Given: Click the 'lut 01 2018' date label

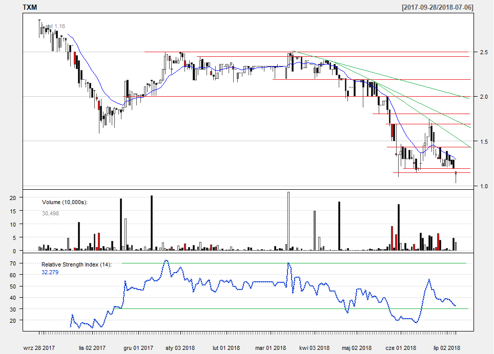Looking at the screenshot, I should point(226,348).
